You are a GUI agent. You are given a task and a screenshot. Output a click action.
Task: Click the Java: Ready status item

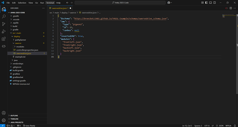click(x=29, y=126)
